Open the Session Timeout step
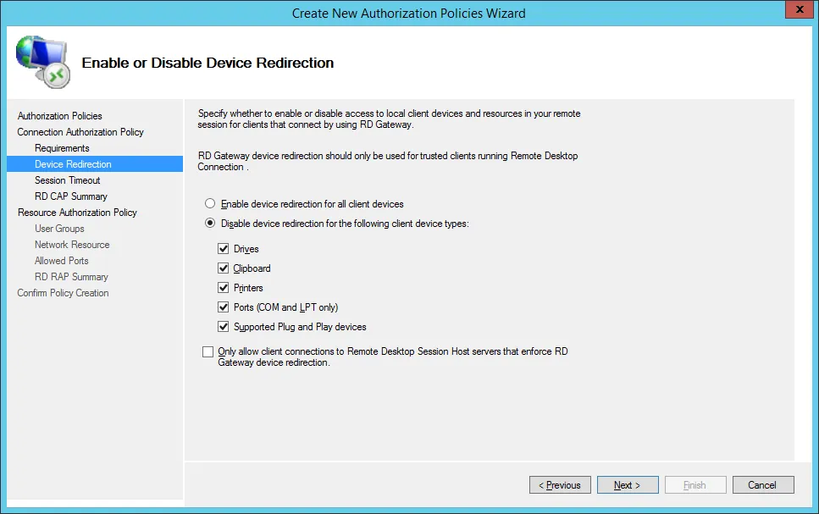Screen dimensions: 819x514 [x=68, y=180]
